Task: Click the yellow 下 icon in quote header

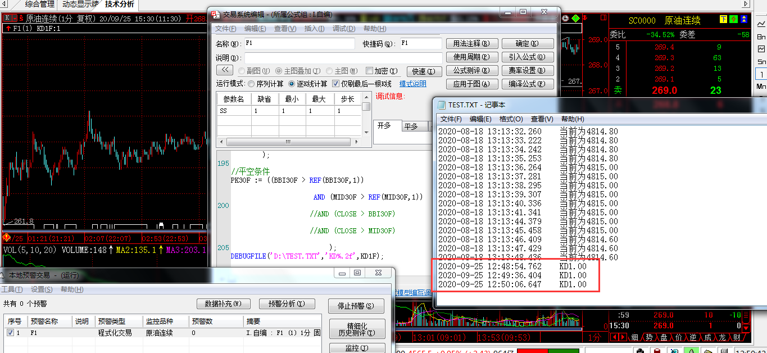Action: tap(724, 20)
